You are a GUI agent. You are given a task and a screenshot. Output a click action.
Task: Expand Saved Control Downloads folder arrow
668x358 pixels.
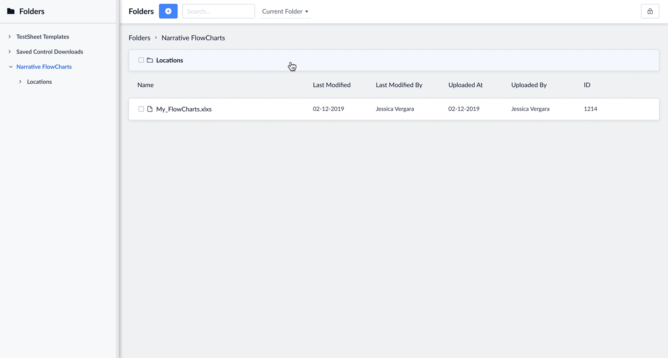coord(10,52)
